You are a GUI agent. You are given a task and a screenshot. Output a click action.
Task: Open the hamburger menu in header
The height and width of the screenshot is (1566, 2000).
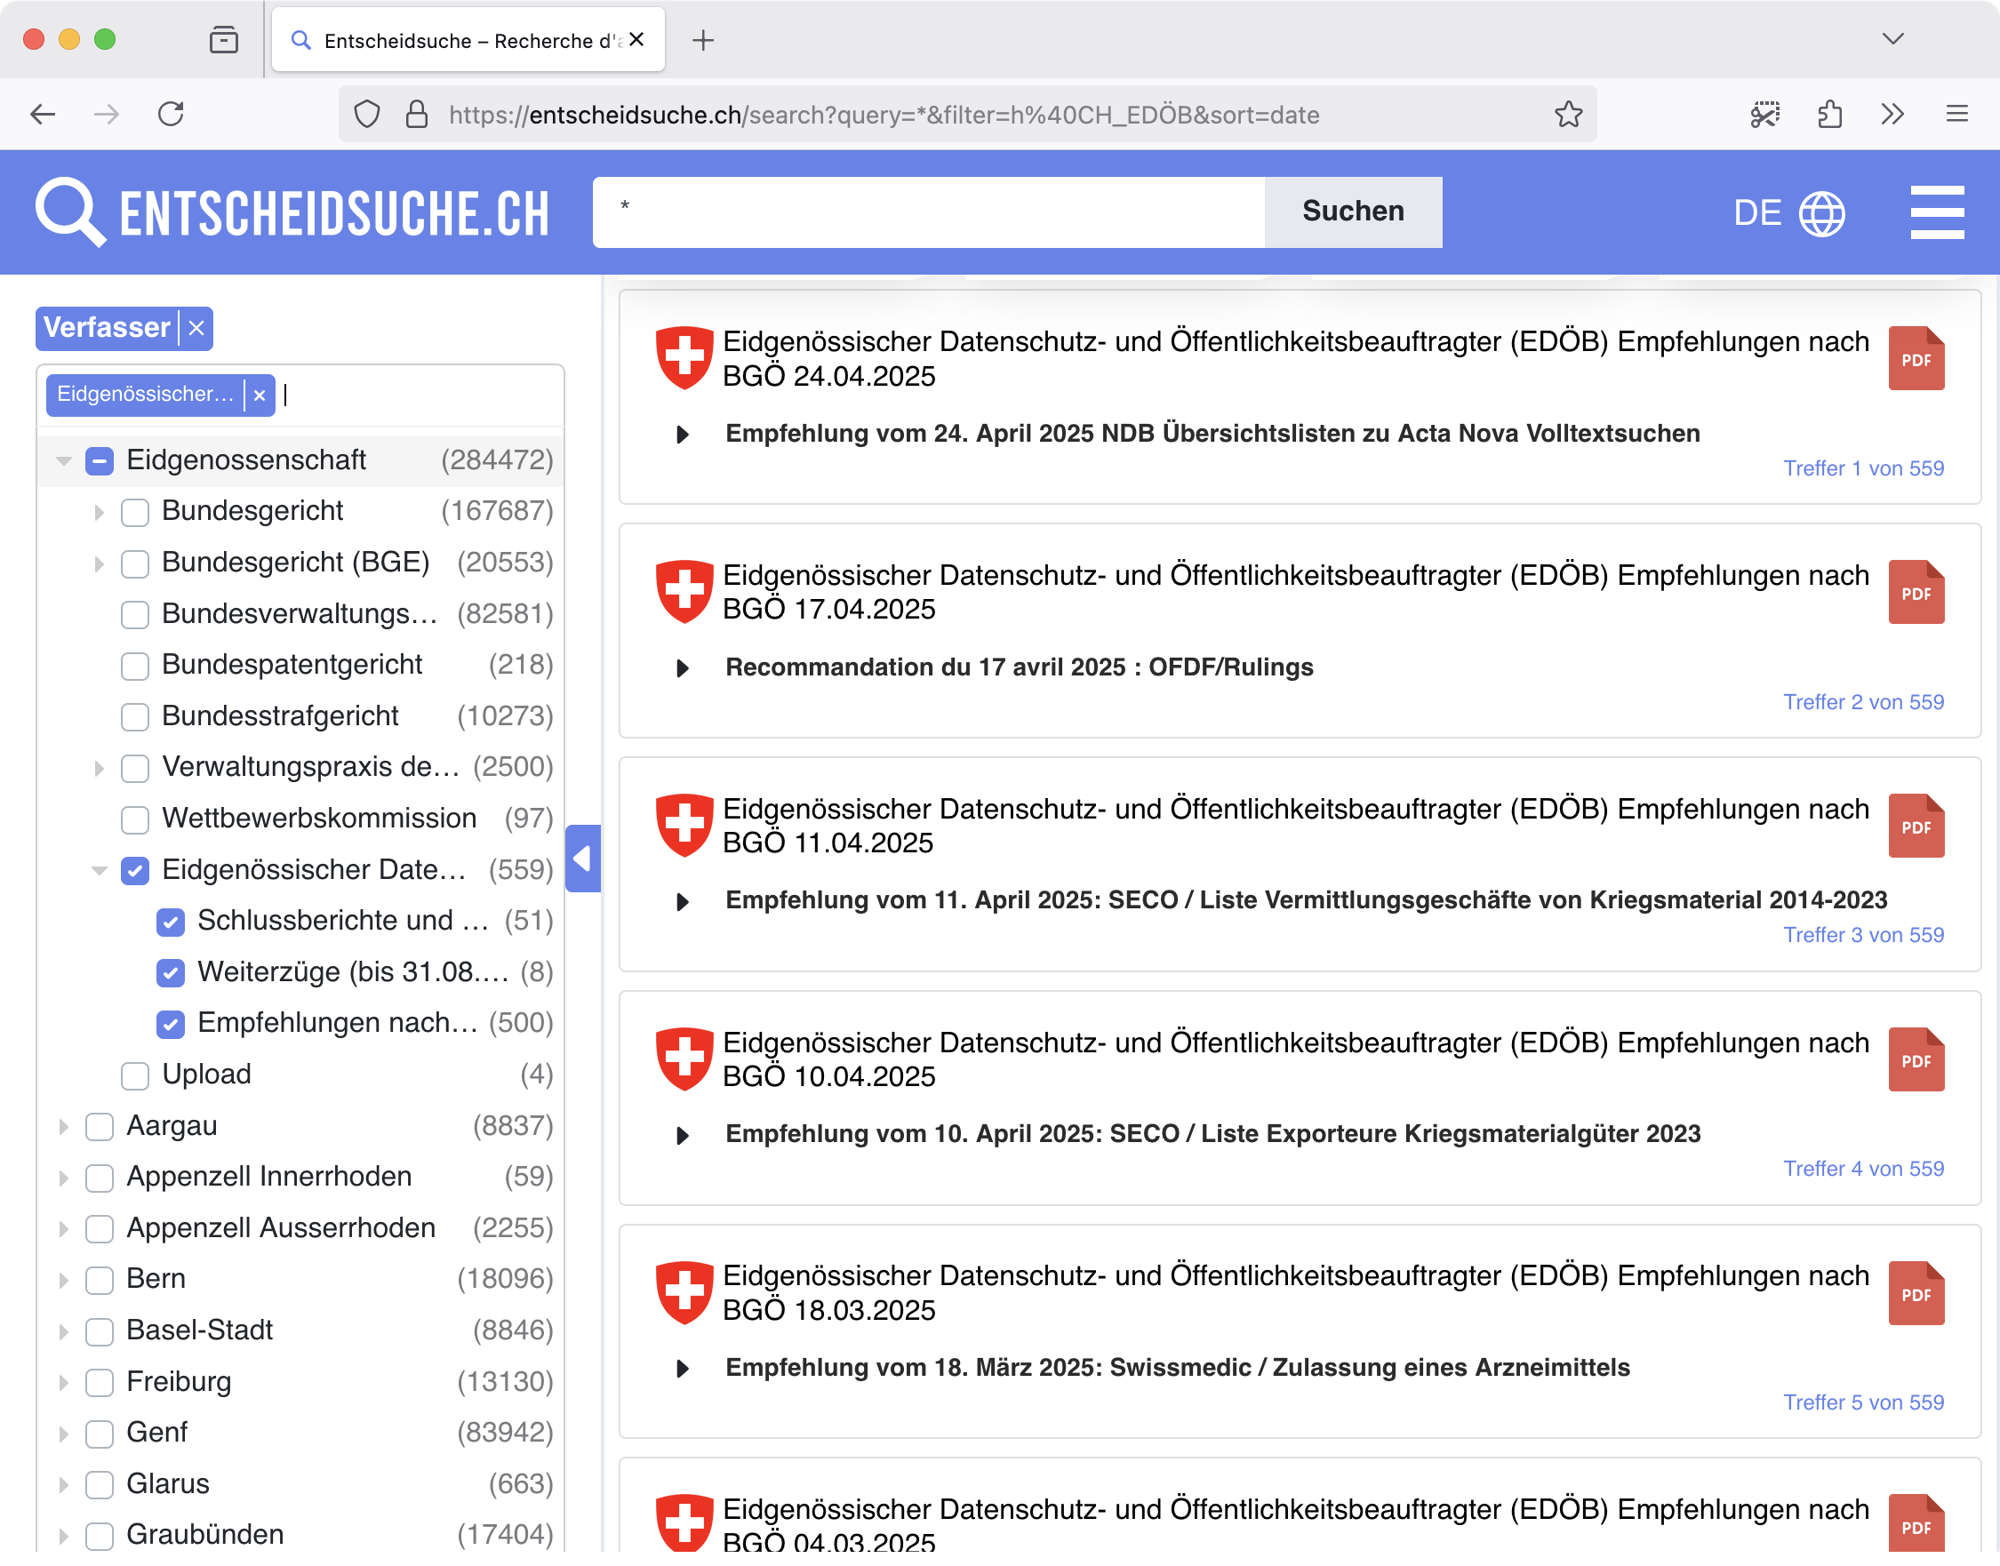point(1937,212)
